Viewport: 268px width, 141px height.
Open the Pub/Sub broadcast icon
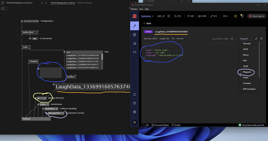point(135,52)
